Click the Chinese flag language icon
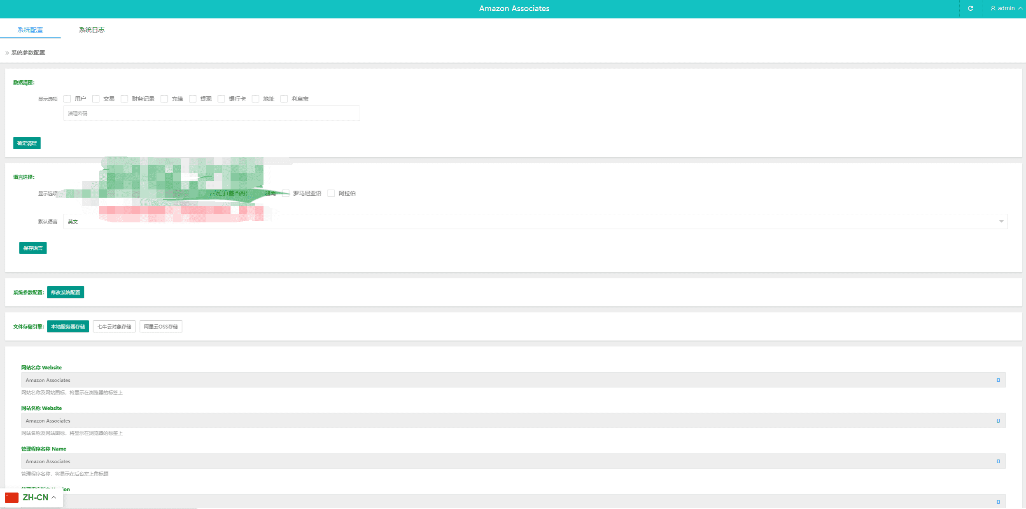Viewport: 1026px width, 509px height. (x=12, y=497)
